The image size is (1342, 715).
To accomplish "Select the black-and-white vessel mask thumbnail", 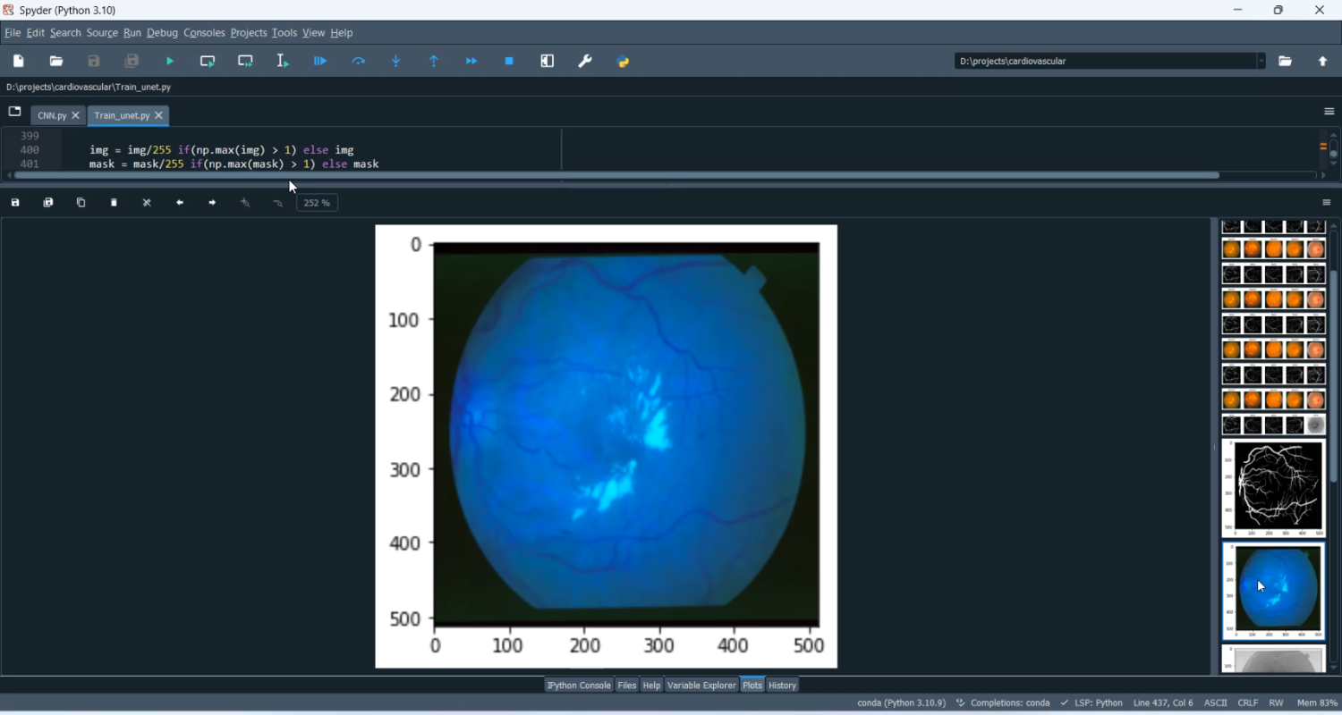I will (x=1274, y=487).
